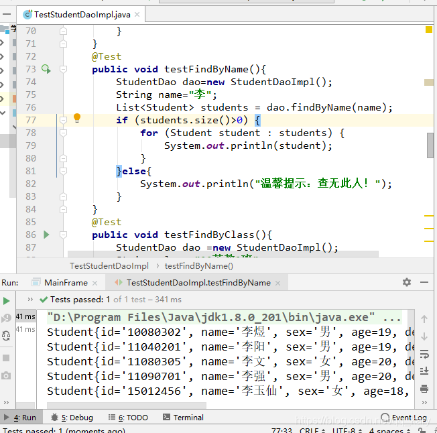
Task: Toggle the fold marker at line 81 else
Action: click(x=63, y=171)
